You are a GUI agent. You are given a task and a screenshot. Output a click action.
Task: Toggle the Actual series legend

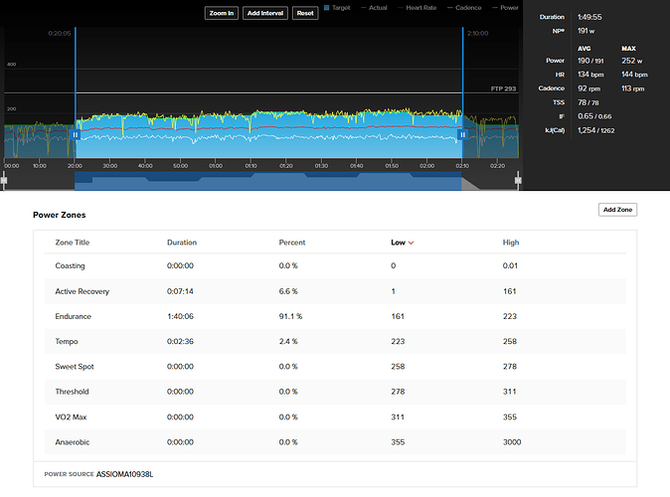[x=374, y=8]
